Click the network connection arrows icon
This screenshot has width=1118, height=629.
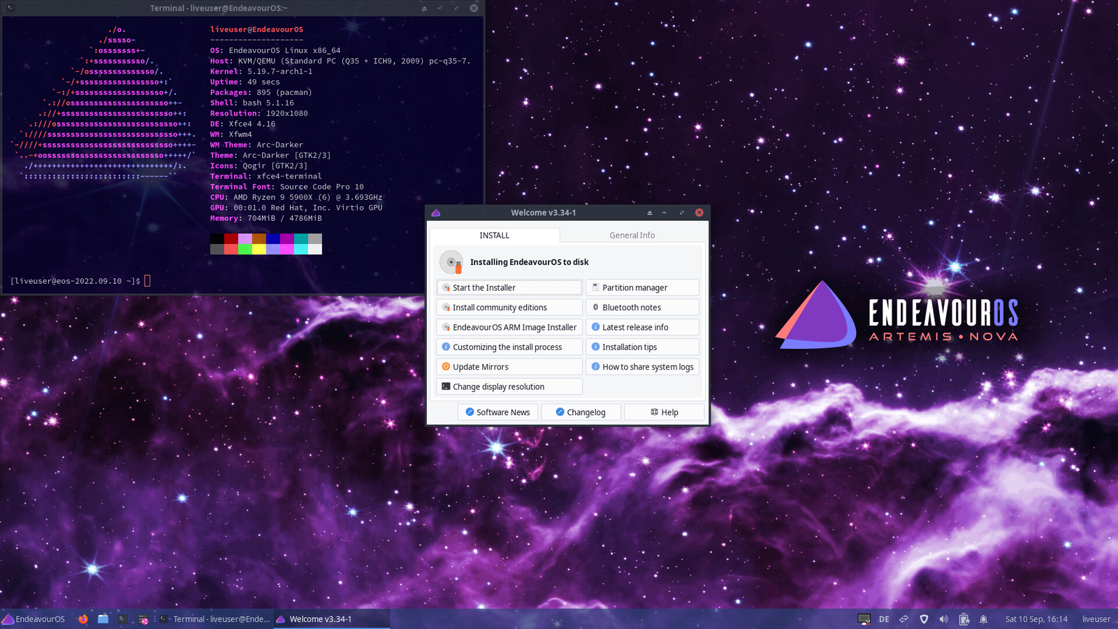pos(903,619)
